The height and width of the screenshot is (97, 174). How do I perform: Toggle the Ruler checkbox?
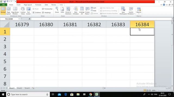pyautogui.click(x=33, y=9)
